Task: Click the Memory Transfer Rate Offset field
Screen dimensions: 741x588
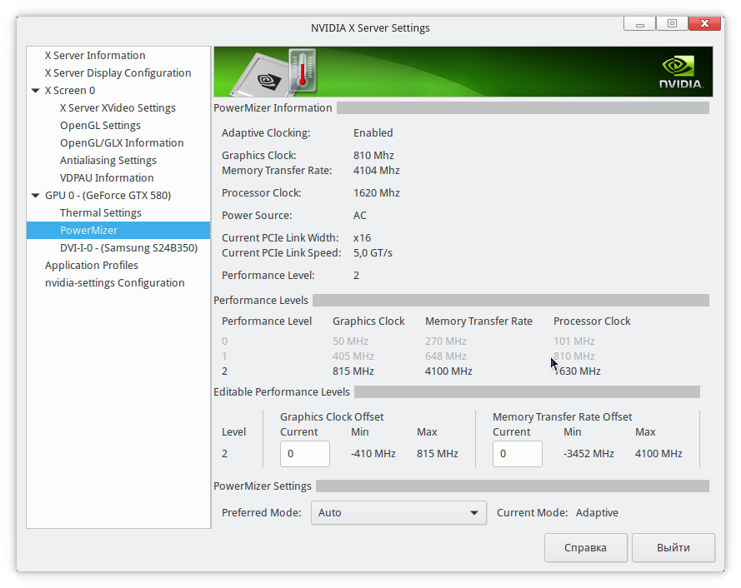Action: pyautogui.click(x=518, y=454)
